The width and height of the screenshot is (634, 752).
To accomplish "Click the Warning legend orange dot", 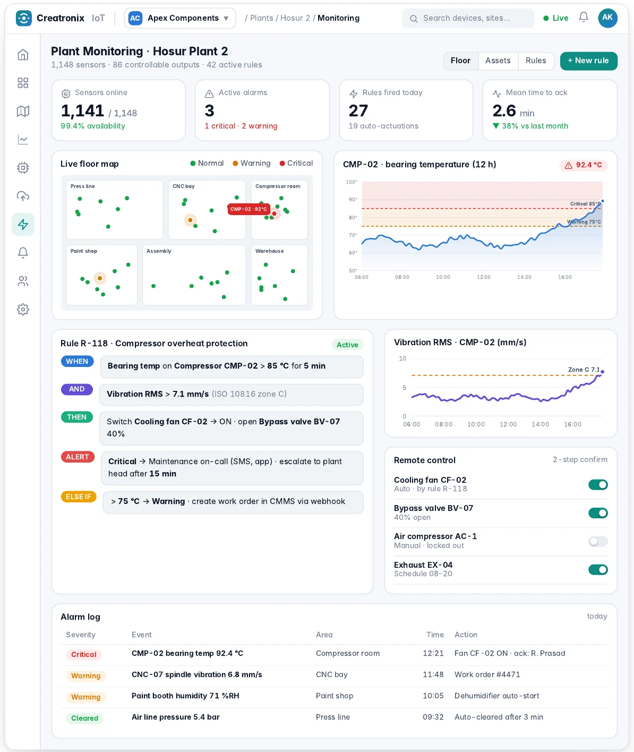I will tap(235, 163).
